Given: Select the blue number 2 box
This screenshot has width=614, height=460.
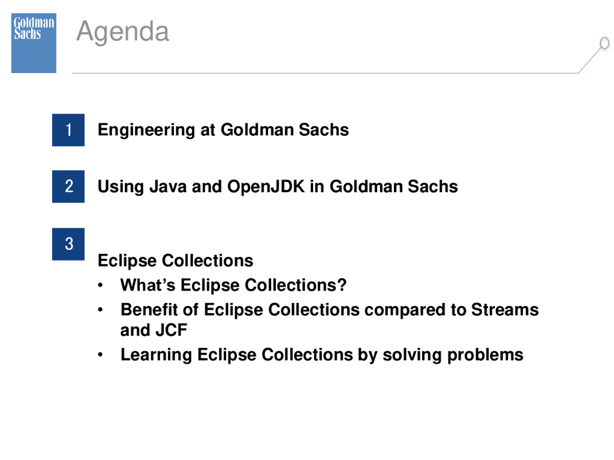Looking at the screenshot, I should coord(68,186).
